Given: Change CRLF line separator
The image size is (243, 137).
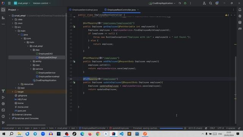Looking at the screenshot, I should click(212, 128).
